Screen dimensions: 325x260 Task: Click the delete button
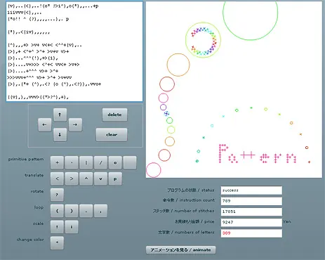114,115
